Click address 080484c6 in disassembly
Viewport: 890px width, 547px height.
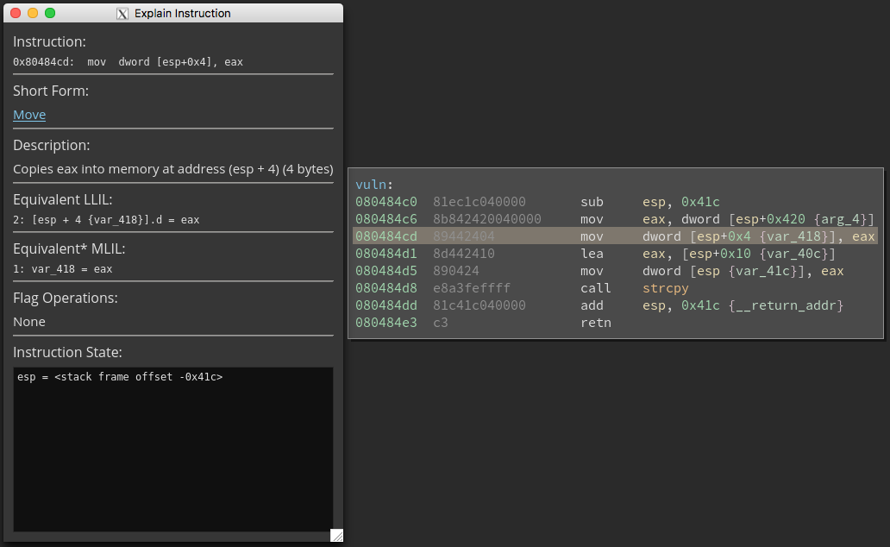[x=386, y=218]
